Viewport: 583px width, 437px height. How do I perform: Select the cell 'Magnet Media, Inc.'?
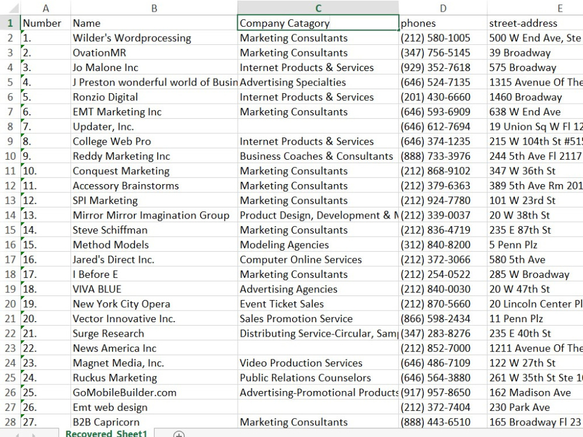click(154, 362)
